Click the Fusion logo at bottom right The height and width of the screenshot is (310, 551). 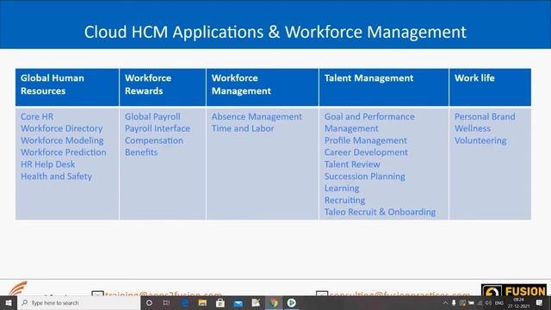coord(514,290)
